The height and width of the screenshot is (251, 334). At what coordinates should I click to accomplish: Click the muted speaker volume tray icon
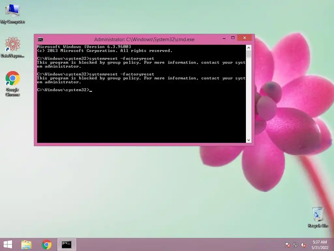tap(303, 245)
